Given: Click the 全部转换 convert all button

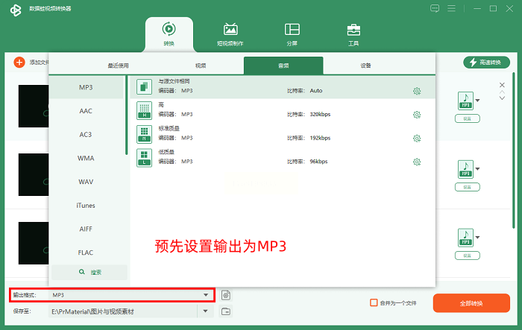Looking at the screenshot, I should 471,303.
